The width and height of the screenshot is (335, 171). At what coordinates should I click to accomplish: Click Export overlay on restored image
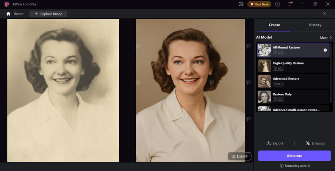tap(240, 156)
